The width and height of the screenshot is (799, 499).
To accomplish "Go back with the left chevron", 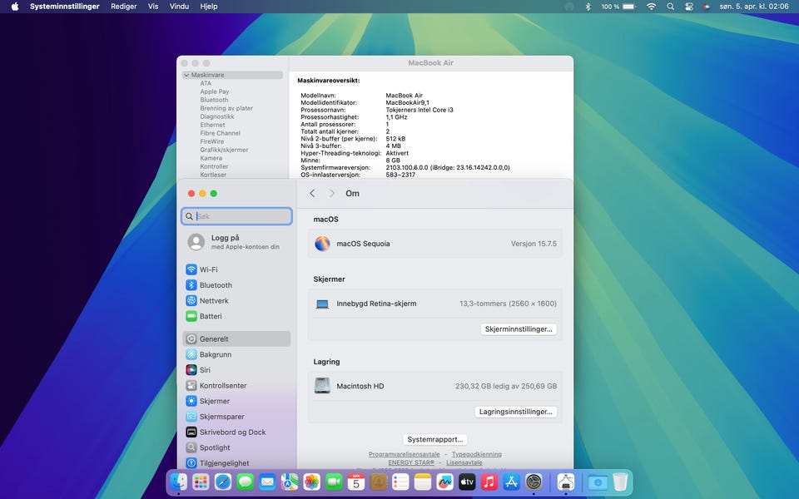I will pos(312,194).
